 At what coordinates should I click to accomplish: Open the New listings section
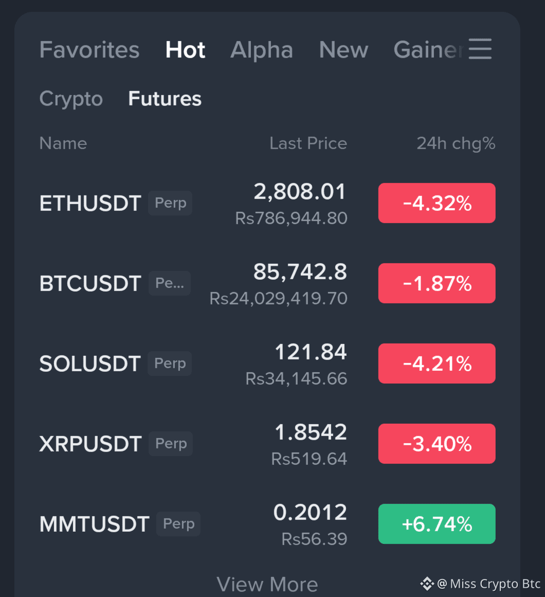point(343,49)
